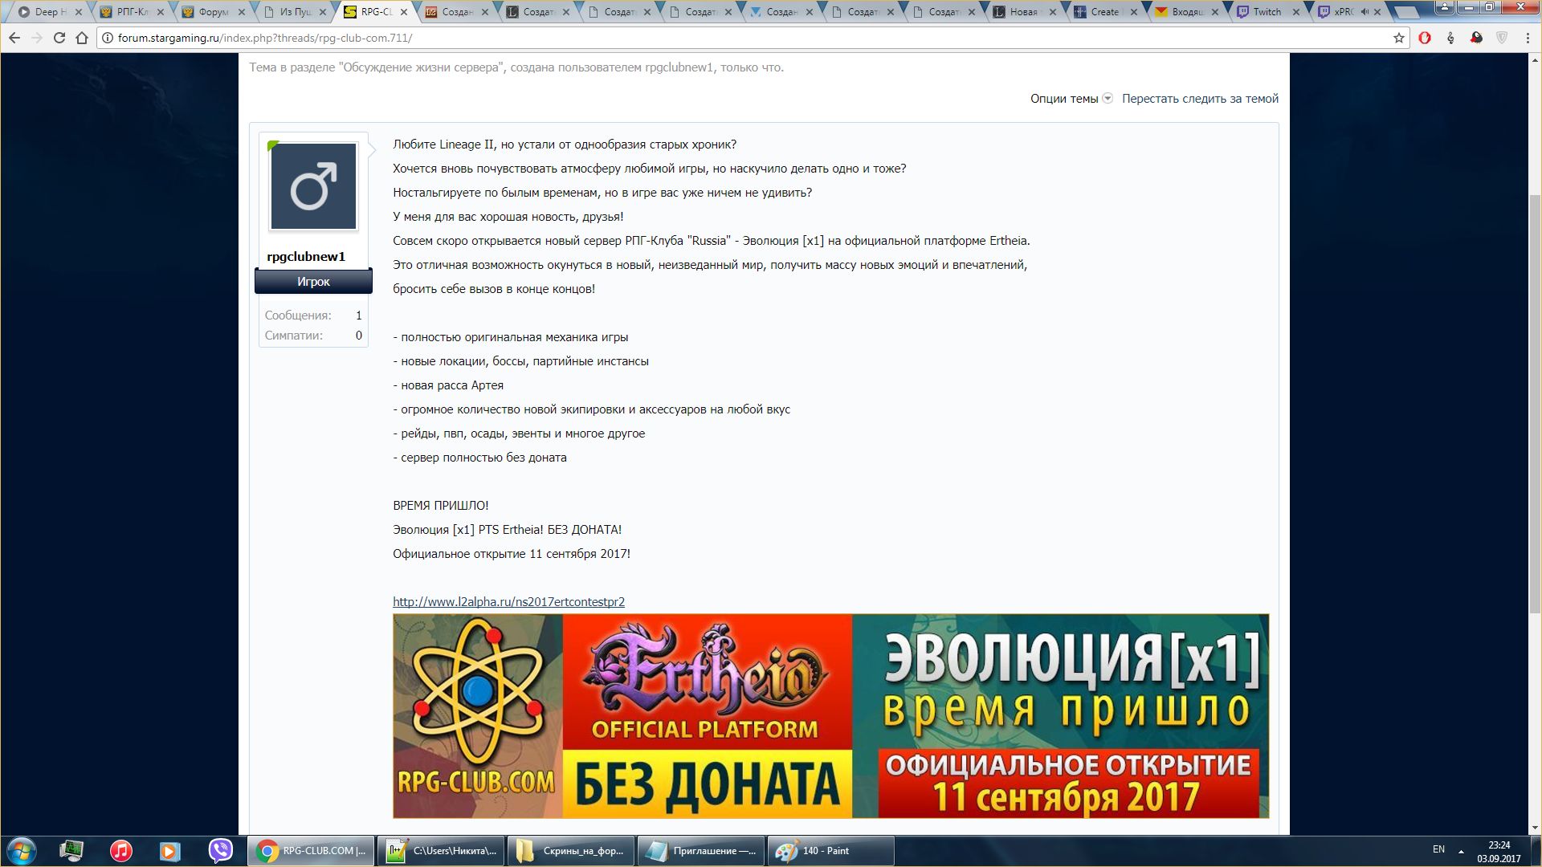Click the browser forward arrow
Image resolution: width=1542 pixels, height=867 pixels.
pyautogui.click(x=37, y=38)
